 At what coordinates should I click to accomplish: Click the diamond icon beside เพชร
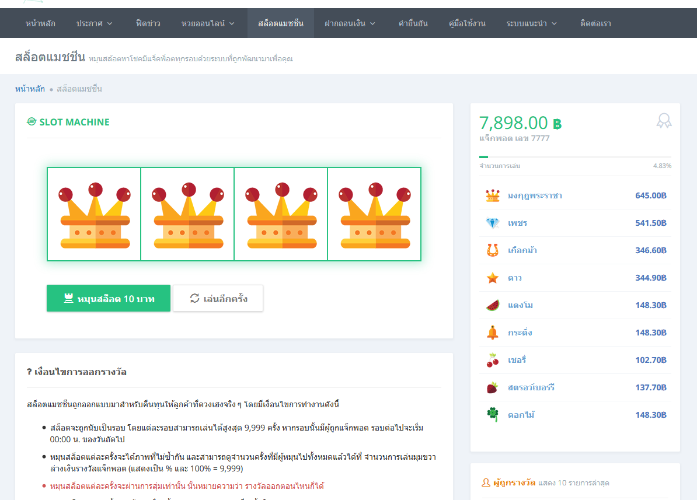[x=493, y=223]
